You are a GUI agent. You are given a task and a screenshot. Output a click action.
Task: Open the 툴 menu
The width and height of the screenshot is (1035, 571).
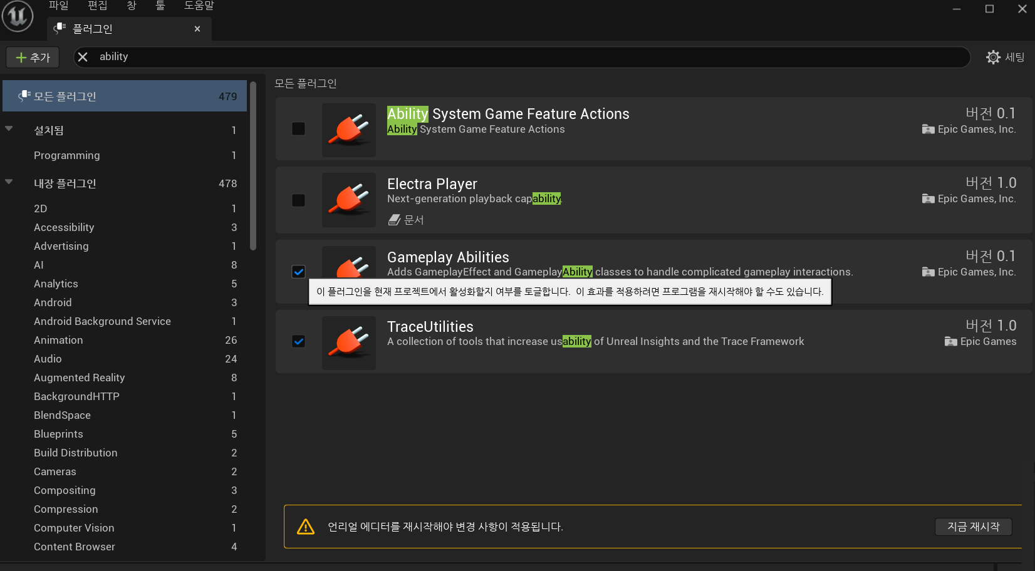click(160, 6)
